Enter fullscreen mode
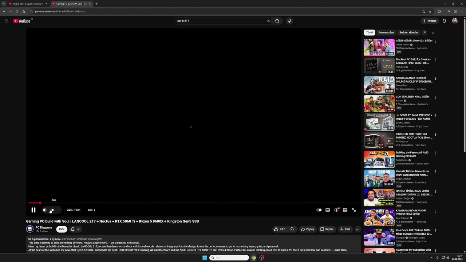466x262 pixels. [x=354, y=210]
